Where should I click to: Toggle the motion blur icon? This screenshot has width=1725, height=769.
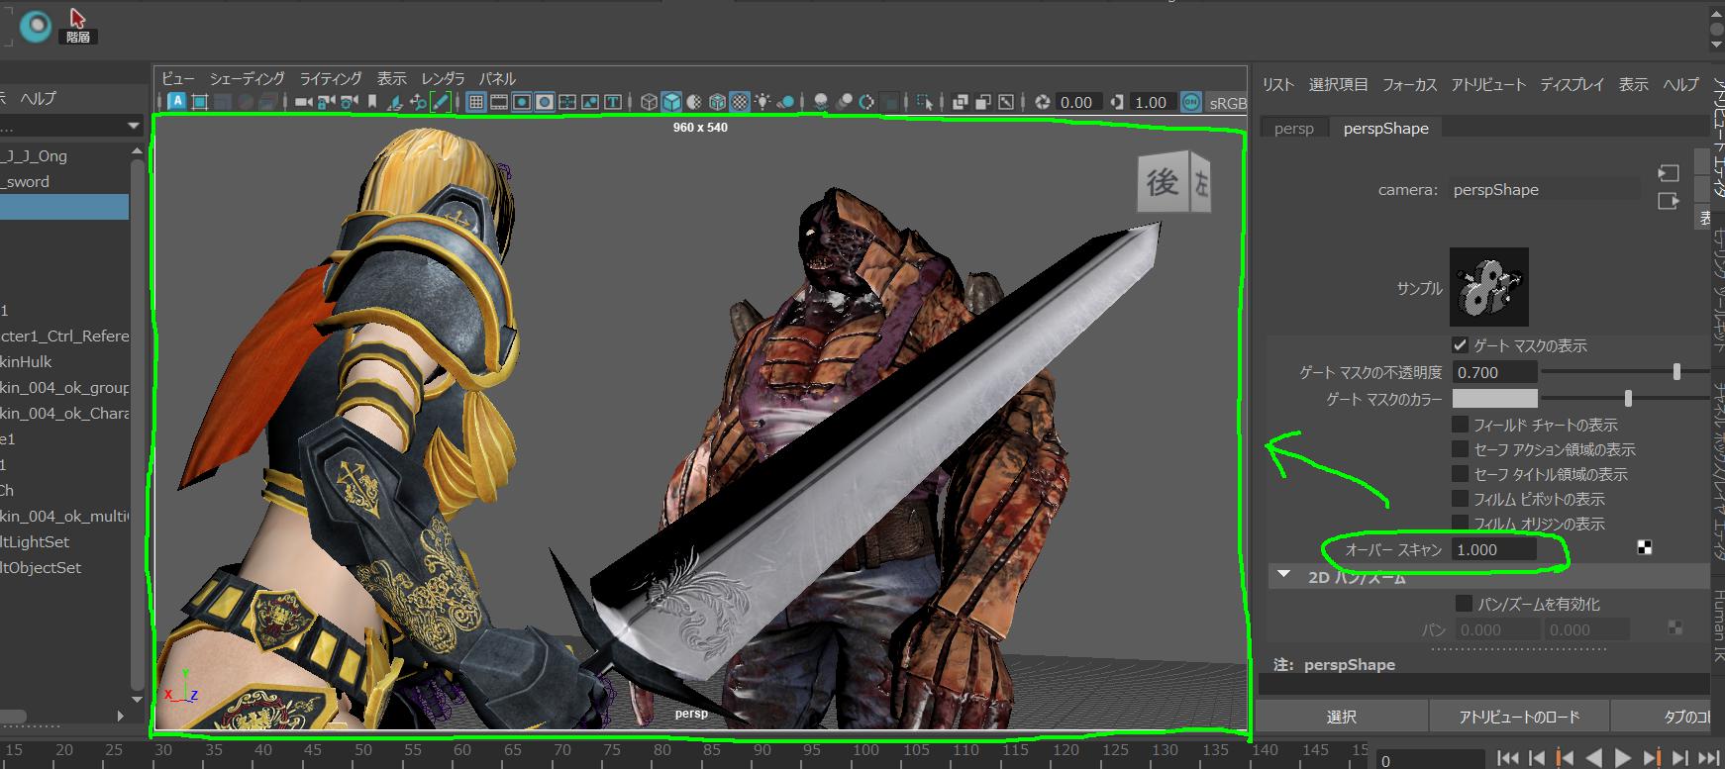[845, 102]
